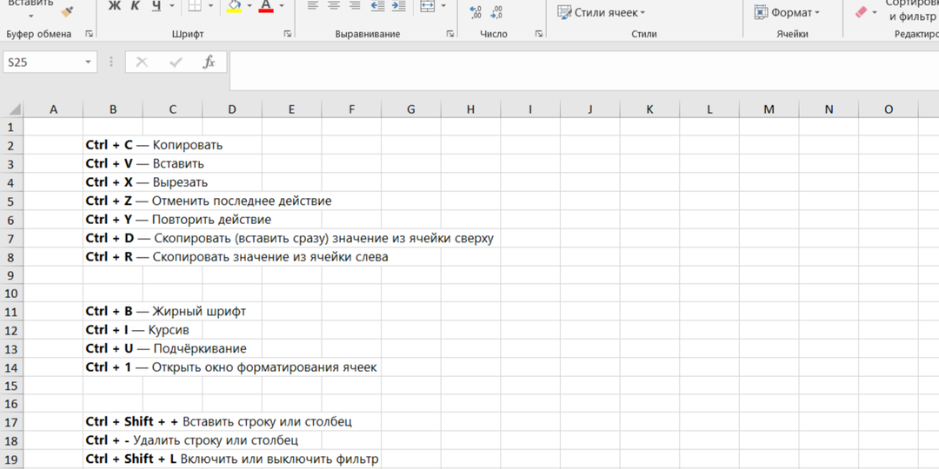The height and width of the screenshot is (469, 939).
Task: Open the Стили ячеек dropdown
Action: click(x=602, y=12)
